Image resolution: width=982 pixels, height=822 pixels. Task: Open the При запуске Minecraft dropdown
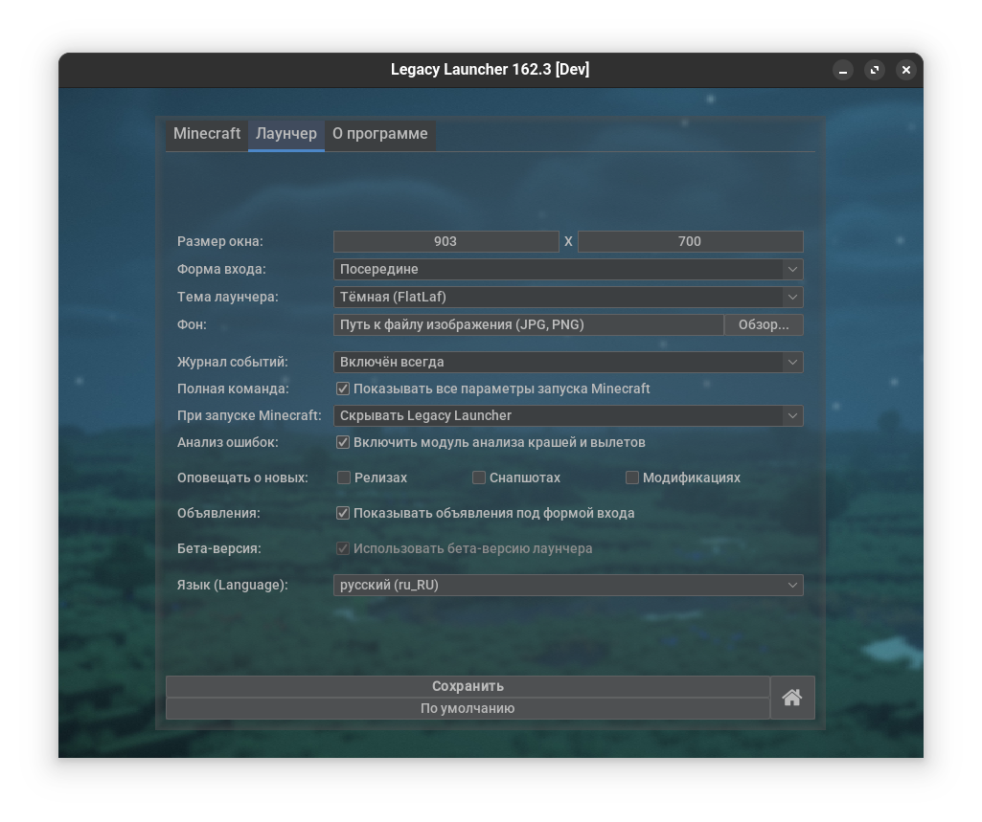click(568, 416)
